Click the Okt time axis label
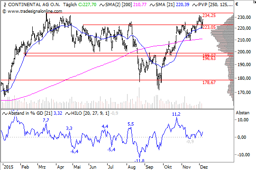Viewport: 256px width, 170px height. tap(168, 167)
